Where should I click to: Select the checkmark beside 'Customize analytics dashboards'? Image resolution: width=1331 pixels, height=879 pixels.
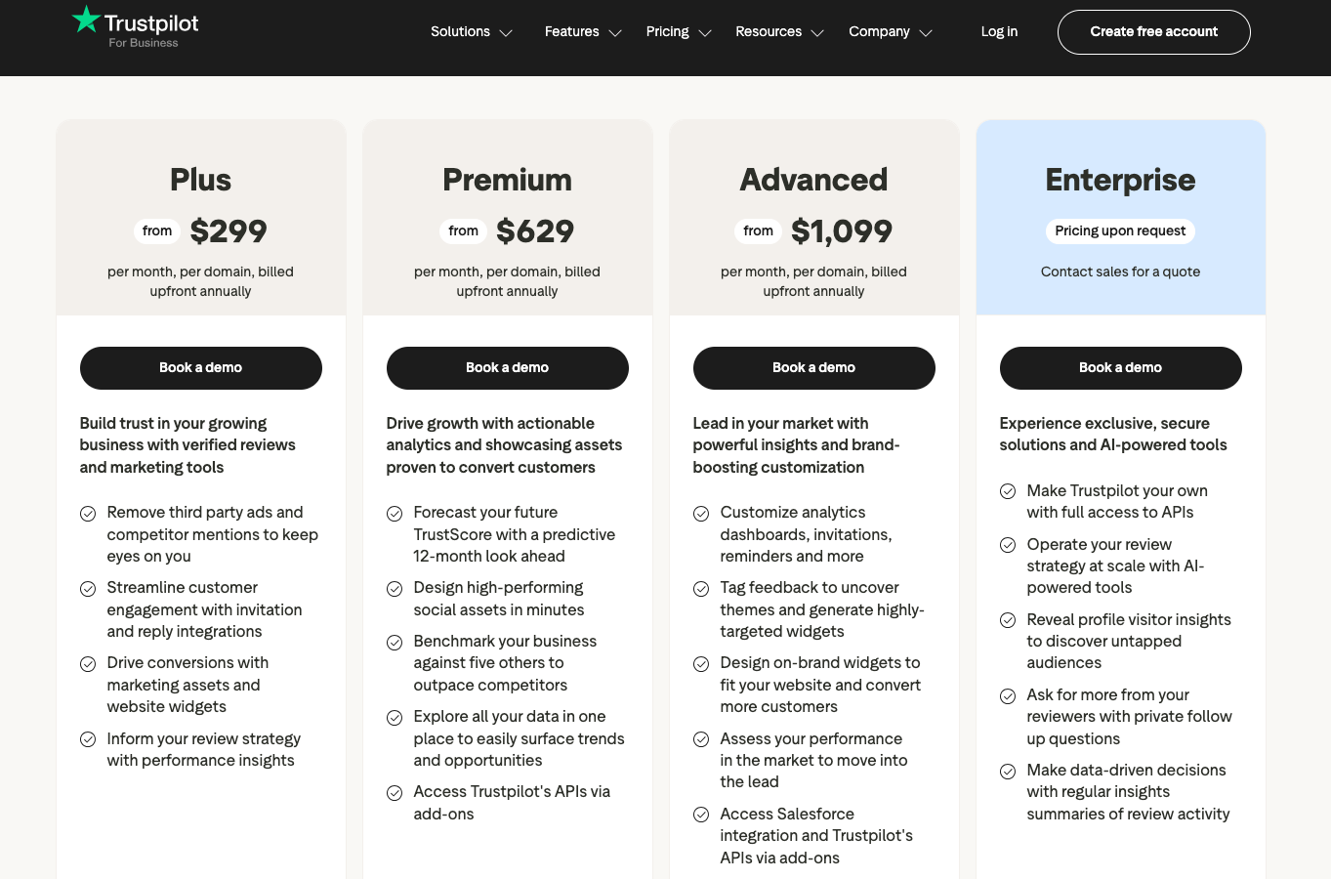pos(701,513)
